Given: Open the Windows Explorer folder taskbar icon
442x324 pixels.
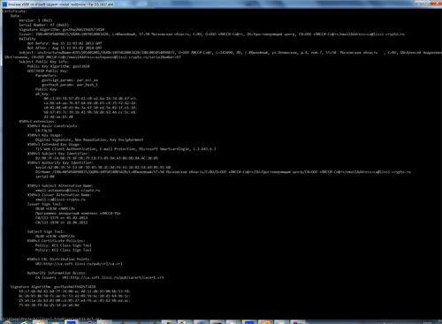Looking at the screenshot, I should tap(40, 322).
